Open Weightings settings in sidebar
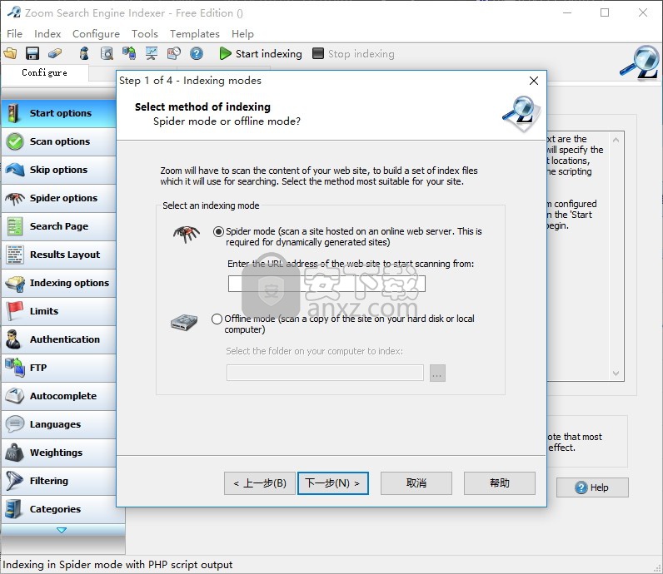This screenshot has height=574, width=663. [x=59, y=453]
